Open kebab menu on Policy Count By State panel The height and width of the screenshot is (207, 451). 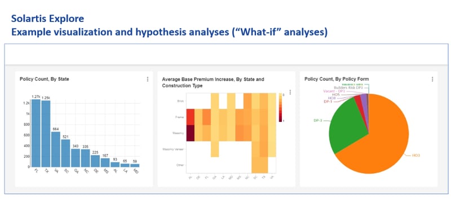pyautogui.click(x=148, y=79)
